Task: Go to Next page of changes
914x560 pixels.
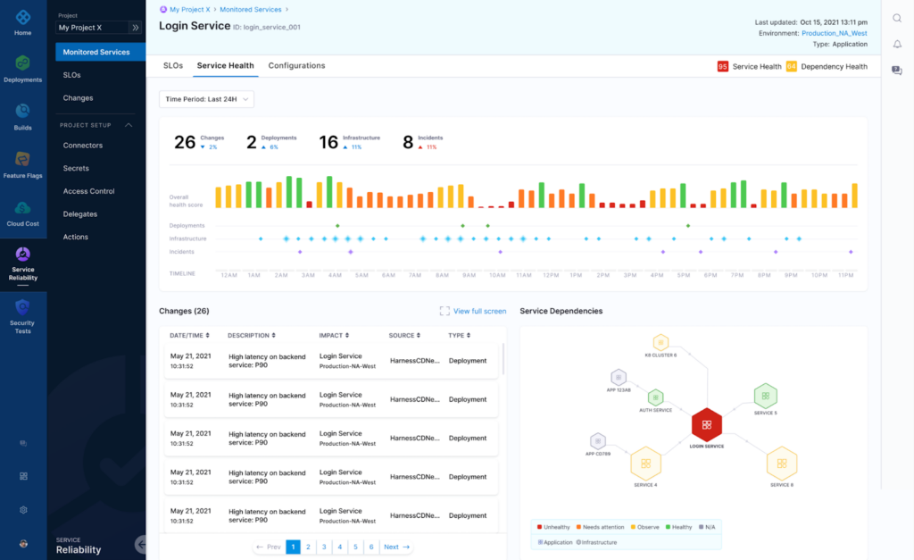Action: pyautogui.click(x=397, y=547)
